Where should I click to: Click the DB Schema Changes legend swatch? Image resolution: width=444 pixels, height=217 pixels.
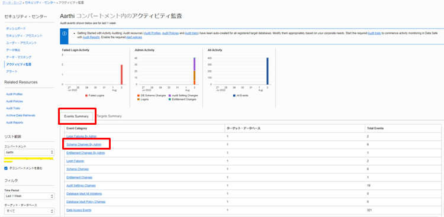click(138, 96)
